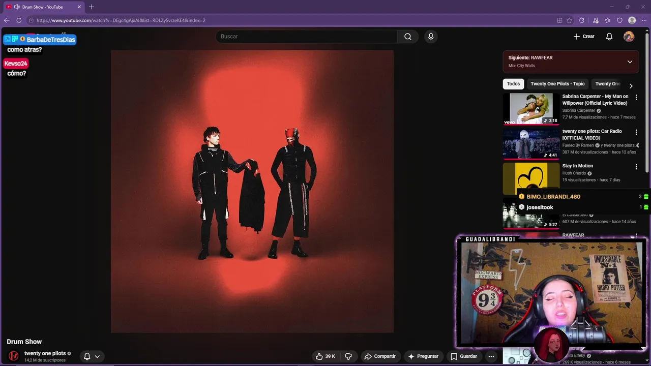The width and height of the screenshot is (651, 366).
Task: Open more actions three-dots under the video
Action: click(491, 356)
